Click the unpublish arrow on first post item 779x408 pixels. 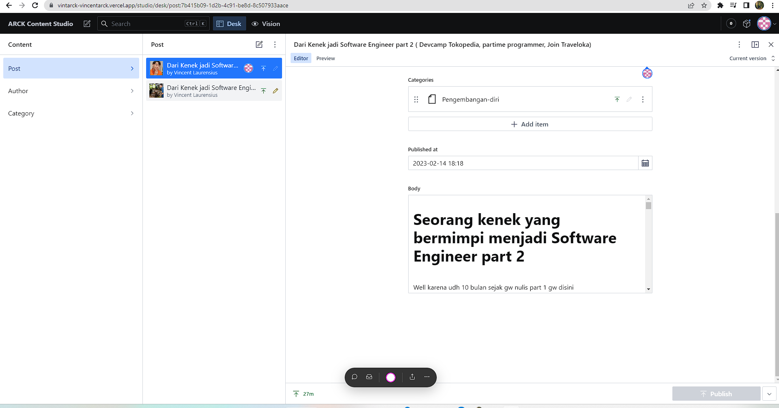[x=263, y=68]
